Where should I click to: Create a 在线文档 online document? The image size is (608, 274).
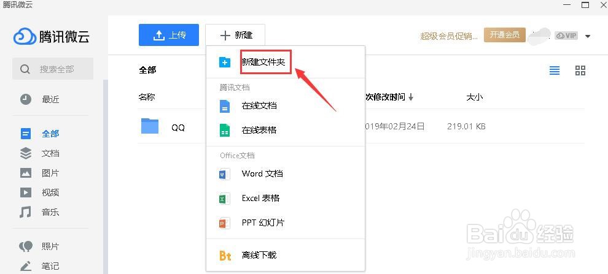click(259, 105)
